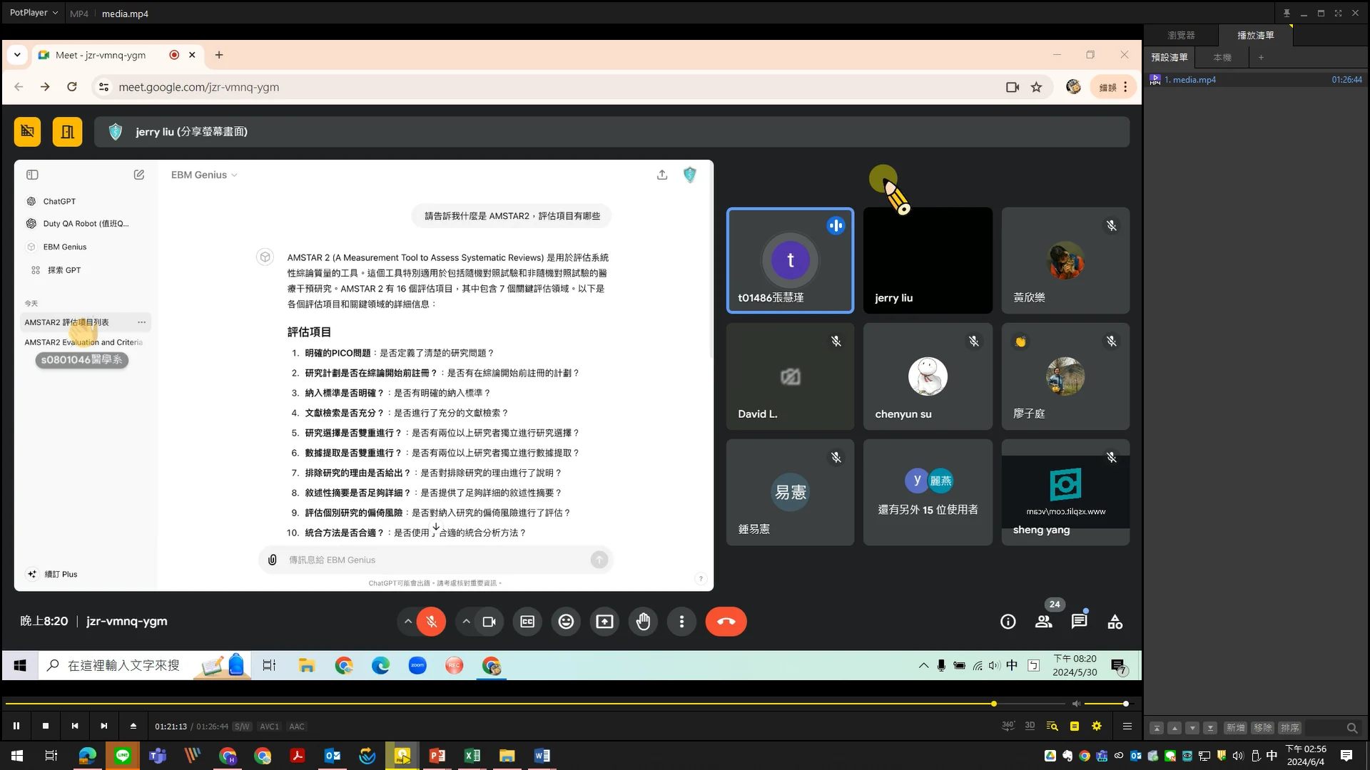Stop the video with the stop button
The image size is (1370, 770).
(46, 726)
